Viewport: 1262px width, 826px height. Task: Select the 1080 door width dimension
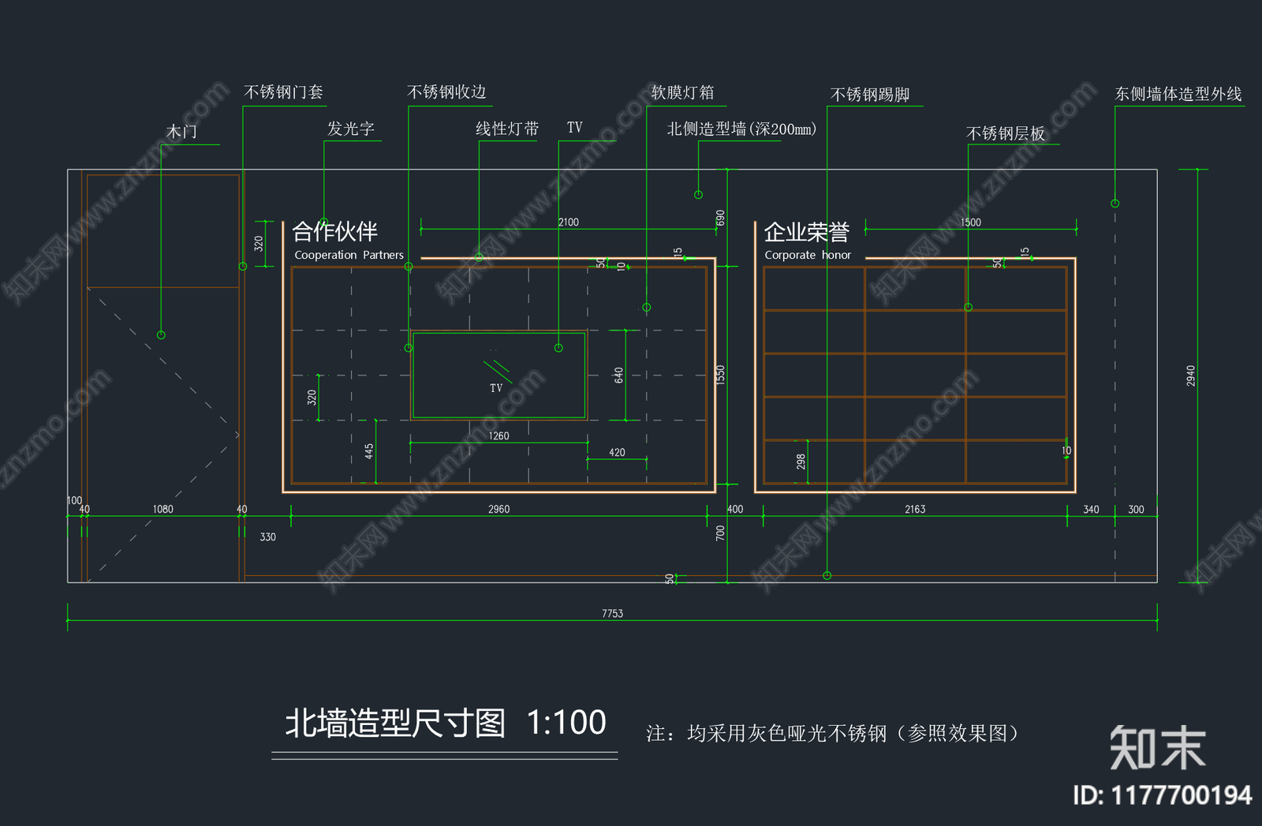click(162, 509)
